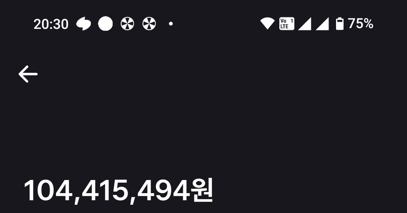Image resolution: width=407 pixels, height=213 pixels.
Task: Tap the small dot for more notifications
Action: [x=171, y=24]
